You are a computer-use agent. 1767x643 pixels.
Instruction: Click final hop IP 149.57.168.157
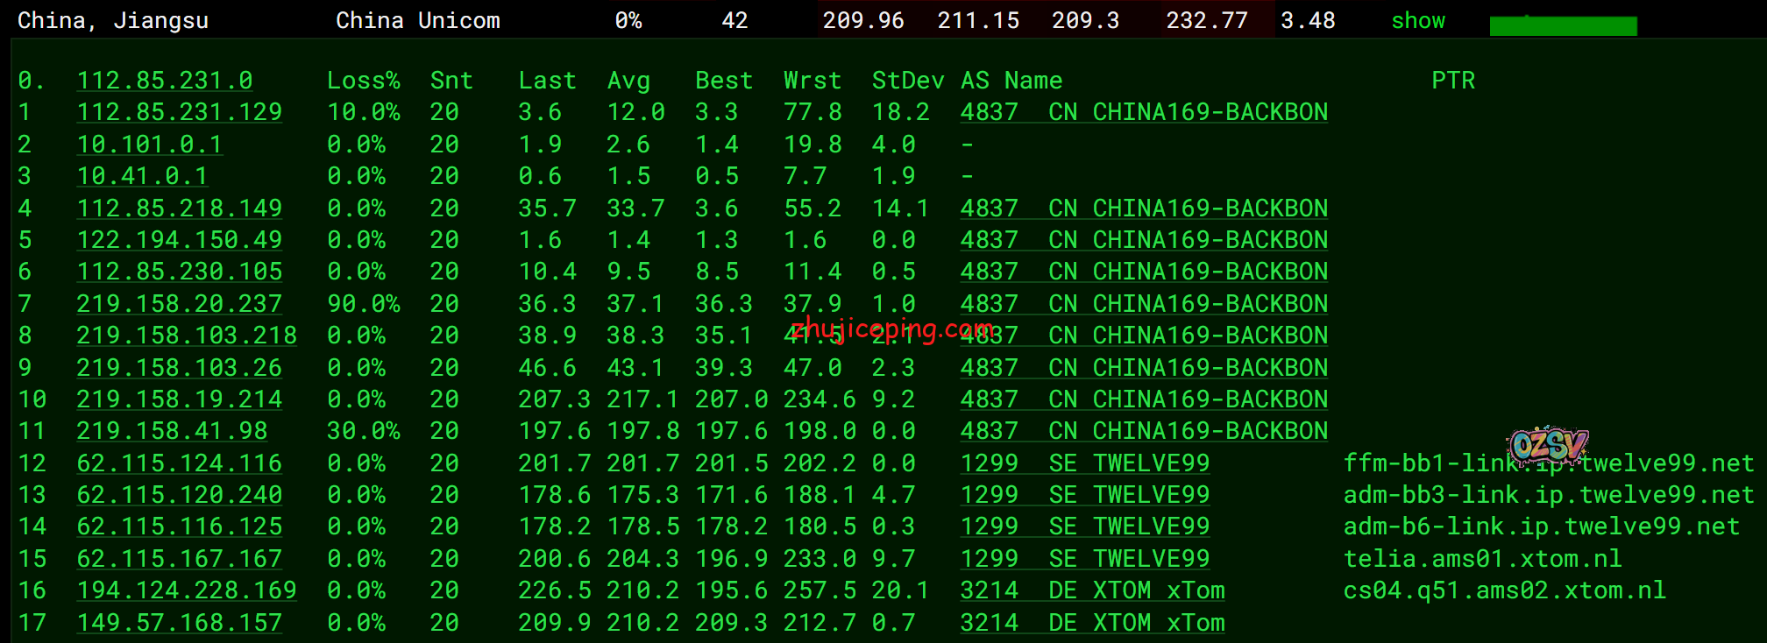tap(179, 623)
